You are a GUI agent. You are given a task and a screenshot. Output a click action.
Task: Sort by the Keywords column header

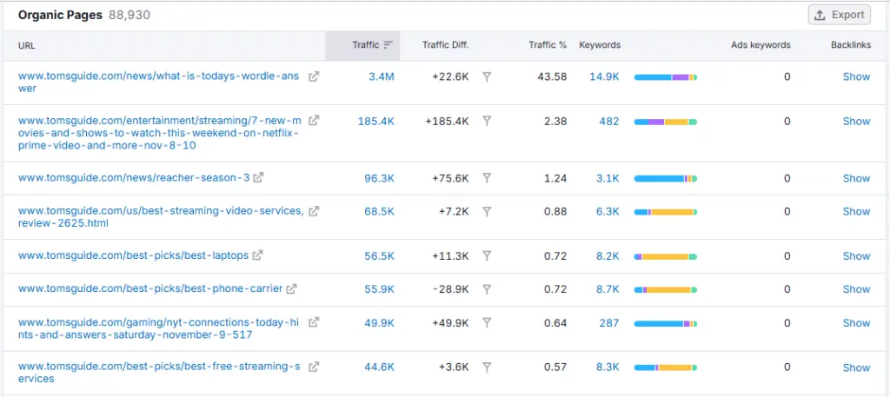pyautogui.click(x=600, y=45)
